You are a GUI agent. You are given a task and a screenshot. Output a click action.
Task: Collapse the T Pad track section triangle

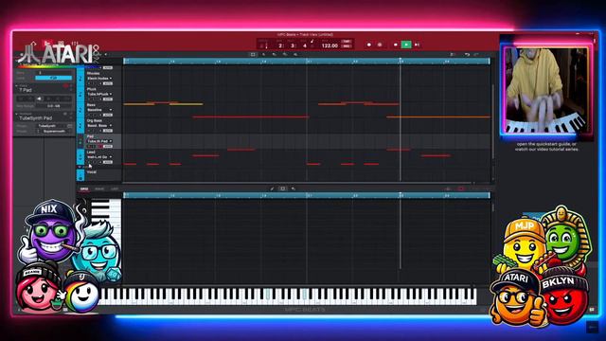tap(17, 85)
